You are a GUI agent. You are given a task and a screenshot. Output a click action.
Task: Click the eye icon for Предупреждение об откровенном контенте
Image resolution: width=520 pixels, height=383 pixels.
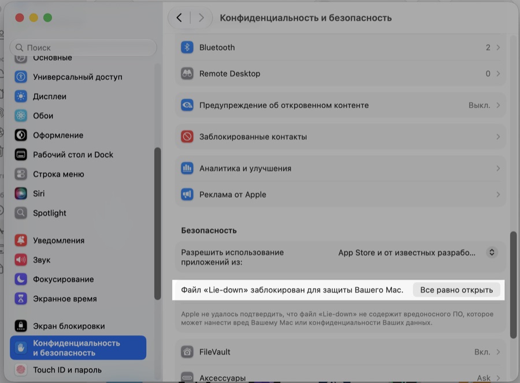(x=187, y=105)
